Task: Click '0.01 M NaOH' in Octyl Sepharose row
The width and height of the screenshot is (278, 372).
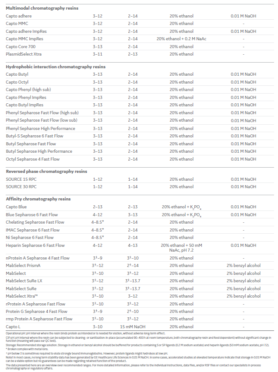Action: 243,159
